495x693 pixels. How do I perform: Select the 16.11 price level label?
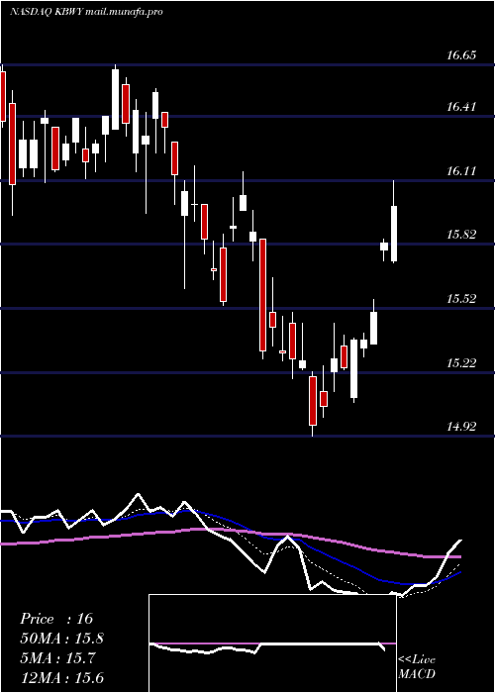pyautogui.click(x=461, y=170)
